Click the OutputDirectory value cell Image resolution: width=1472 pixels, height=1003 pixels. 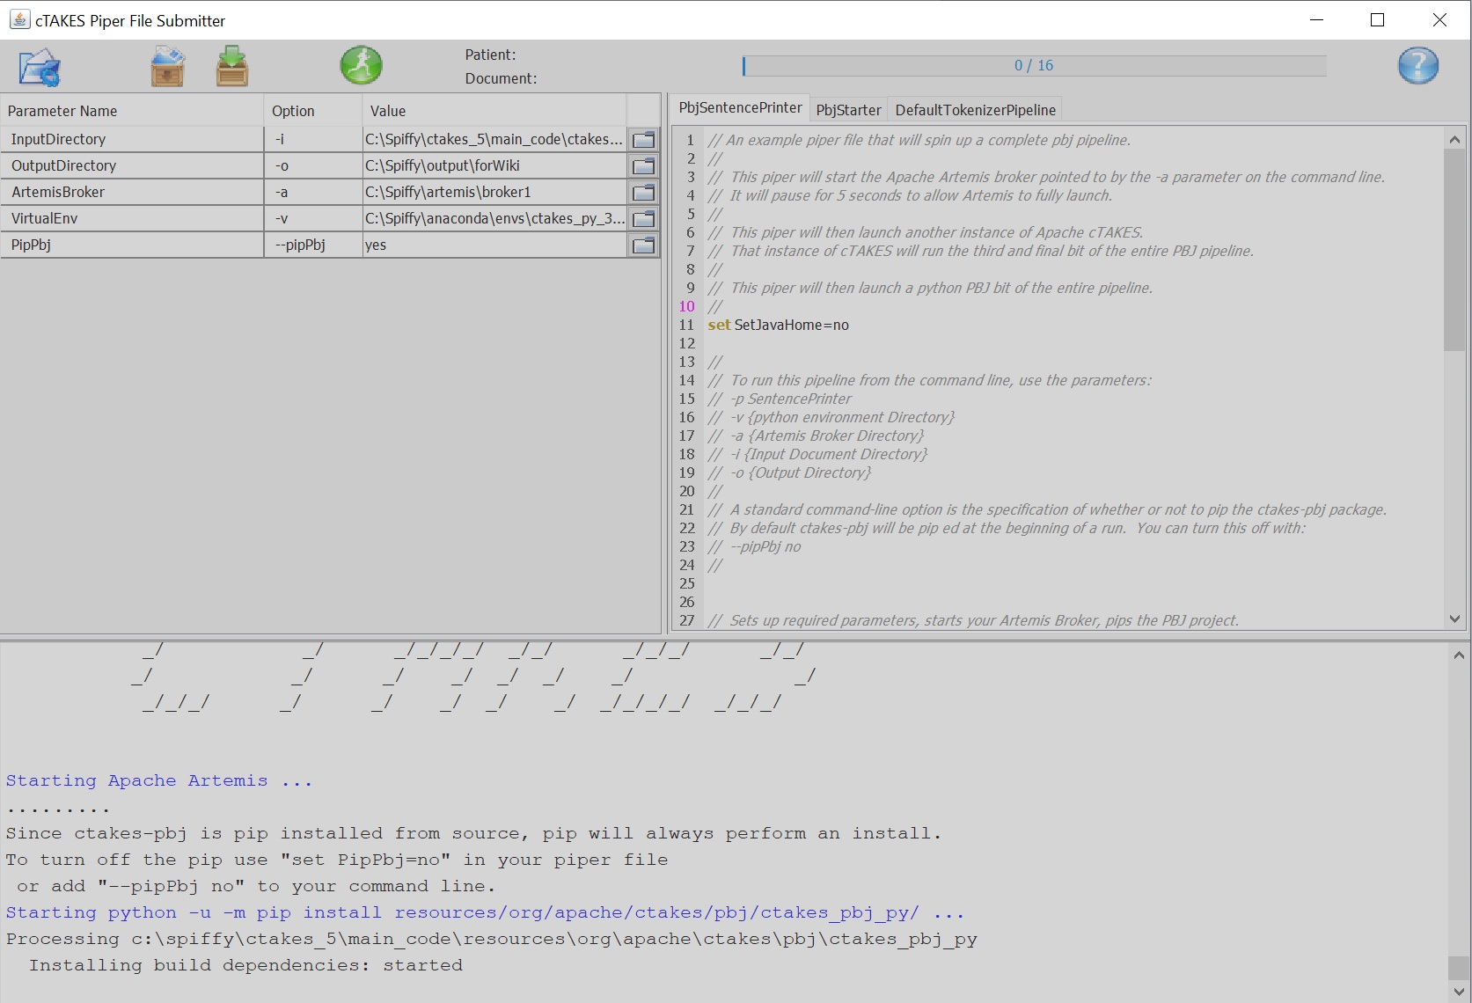(x=494, y=166)
